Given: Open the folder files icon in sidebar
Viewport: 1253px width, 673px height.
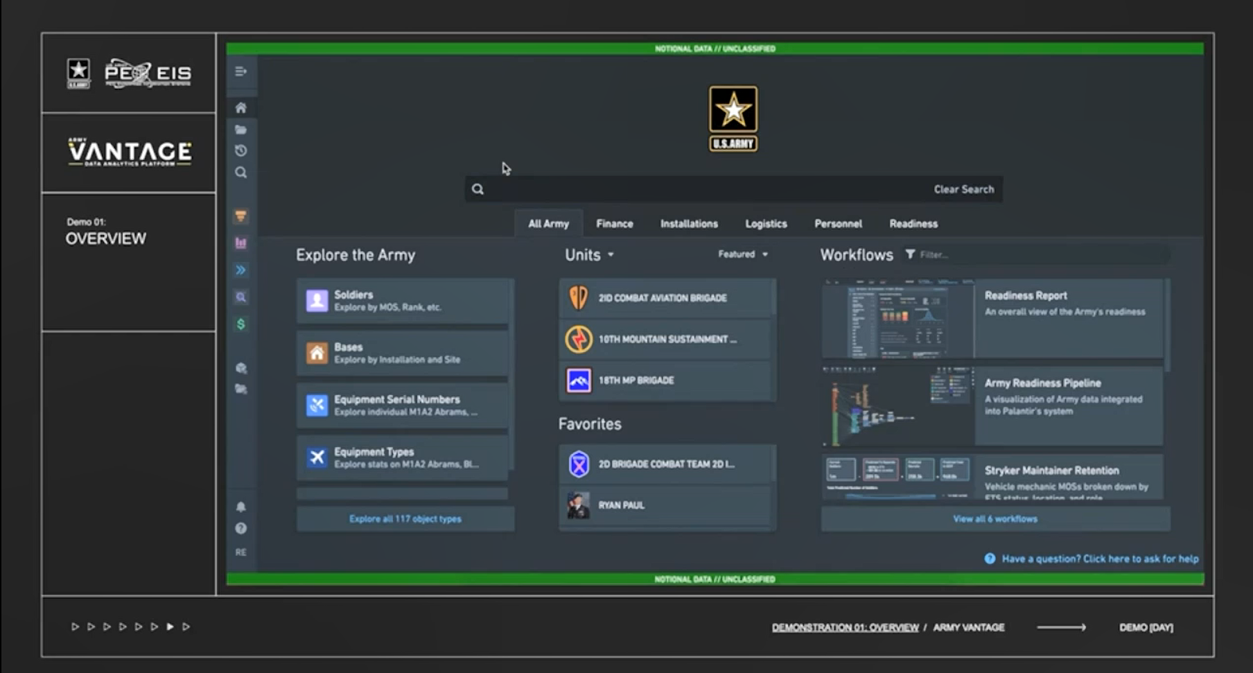Looking at the screenshot, I should [x=240, y=130].
